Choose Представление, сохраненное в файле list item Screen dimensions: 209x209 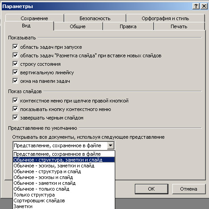coord(64,154)
